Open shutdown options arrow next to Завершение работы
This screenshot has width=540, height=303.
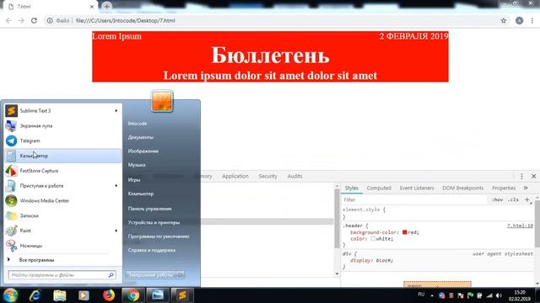click(181, 275)
